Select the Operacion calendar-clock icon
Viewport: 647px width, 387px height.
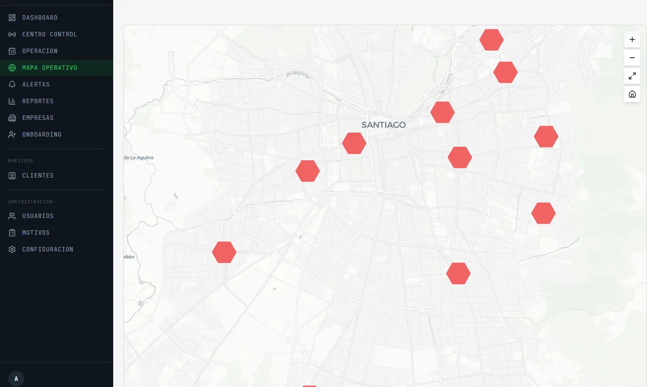point(12,51)
